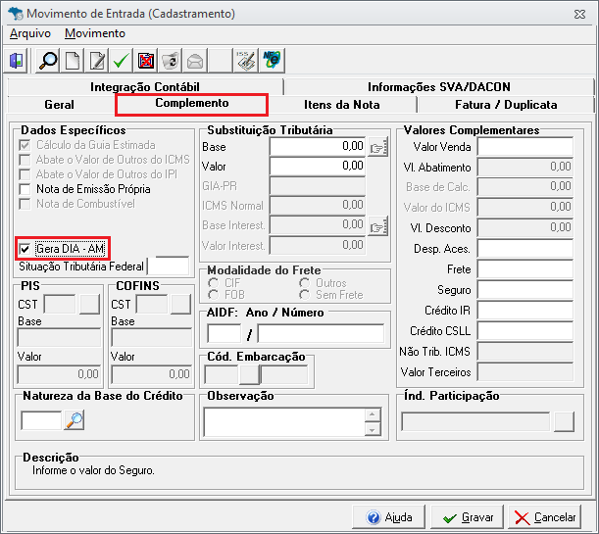Open PIS CST lookup button
Viewport: 599px width, 534px height.
90,304
